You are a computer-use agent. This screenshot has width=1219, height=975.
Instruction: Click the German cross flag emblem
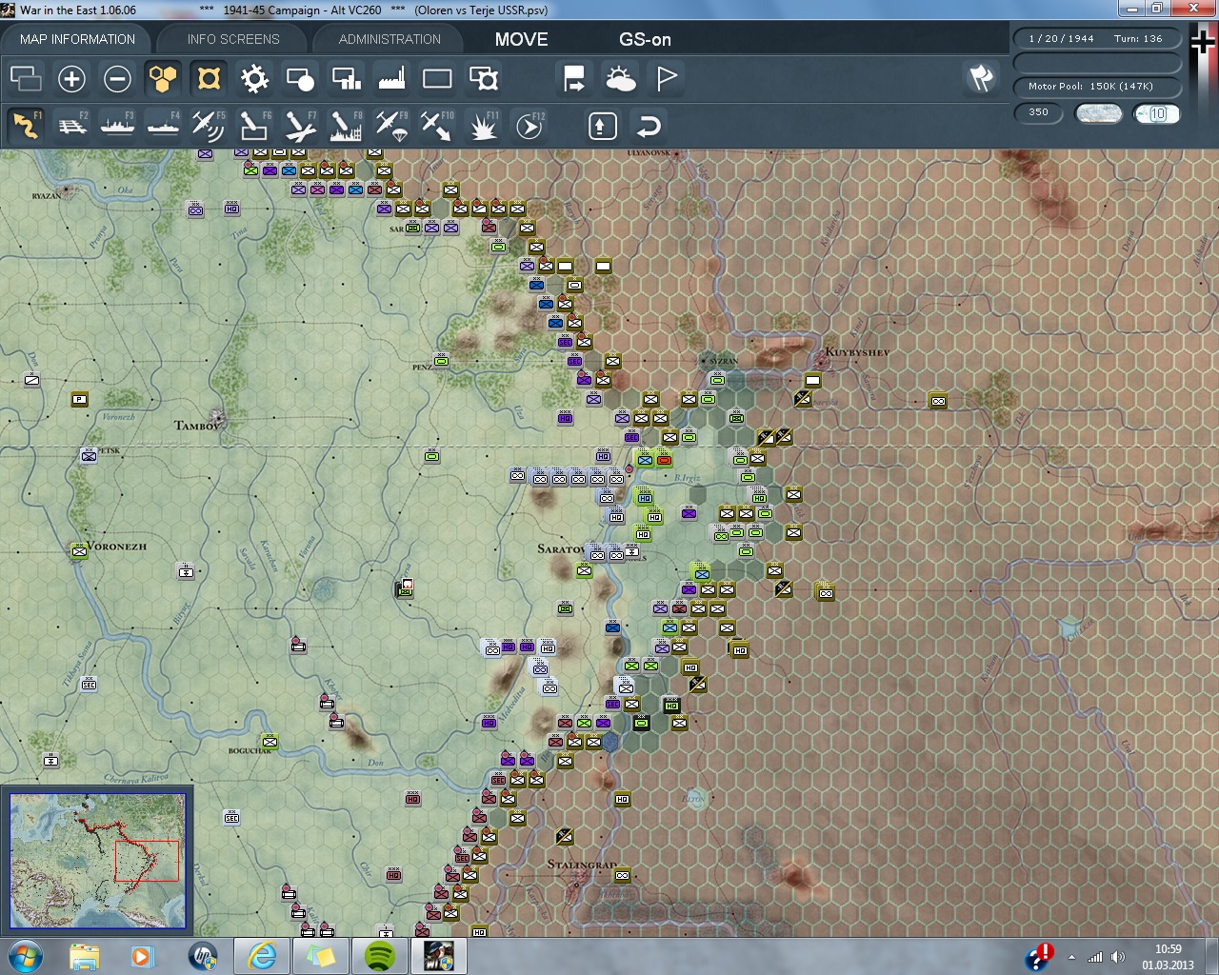pos(1203,43)
